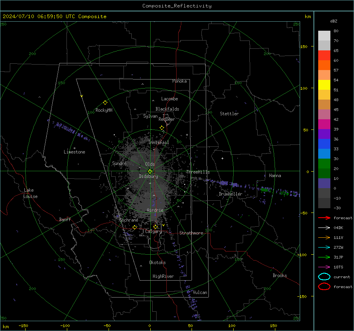Click the white 04DK arrow in the legend
Viewport: 354px width, 331px height.
[x=324, y=227]
